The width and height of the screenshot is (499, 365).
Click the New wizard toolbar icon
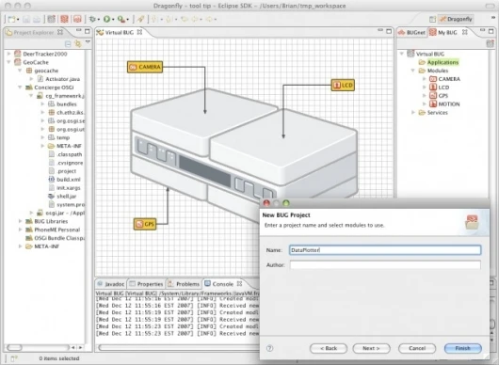click(11, 20)
